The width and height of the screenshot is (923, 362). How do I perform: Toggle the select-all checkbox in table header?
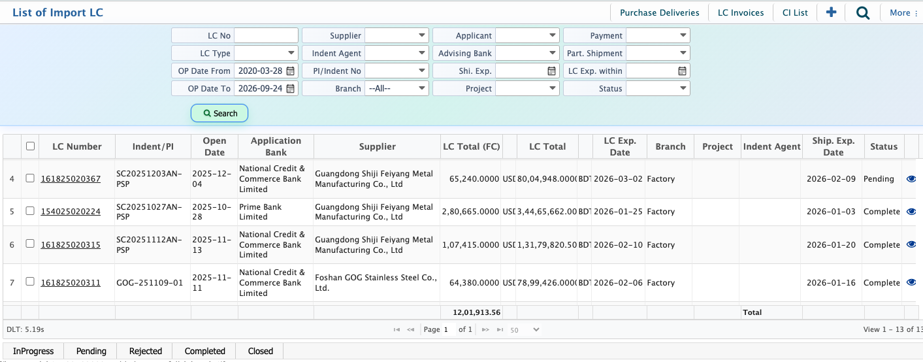tap(30, 146)
